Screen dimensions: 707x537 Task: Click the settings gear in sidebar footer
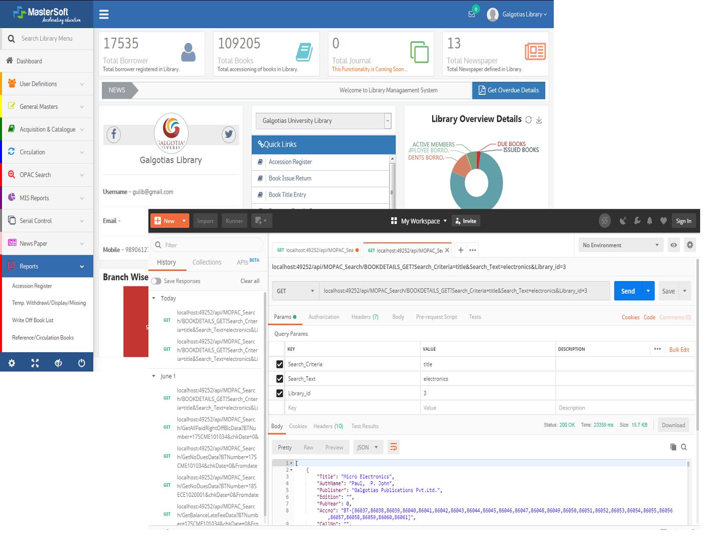[x=12, y=363]
